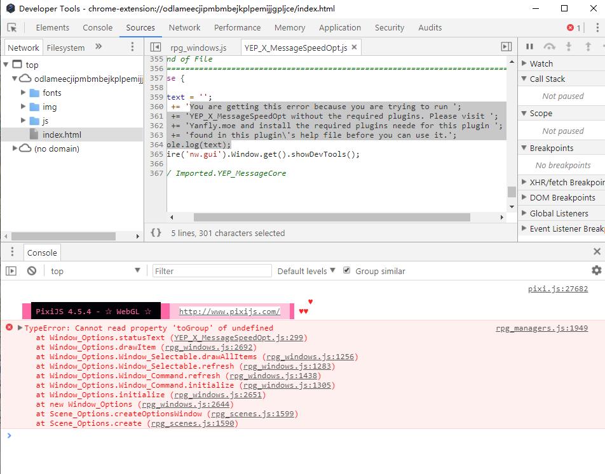Close the console drawer
Image resolution: width=605 pixels, height=474 pixels.
point(597,252)
